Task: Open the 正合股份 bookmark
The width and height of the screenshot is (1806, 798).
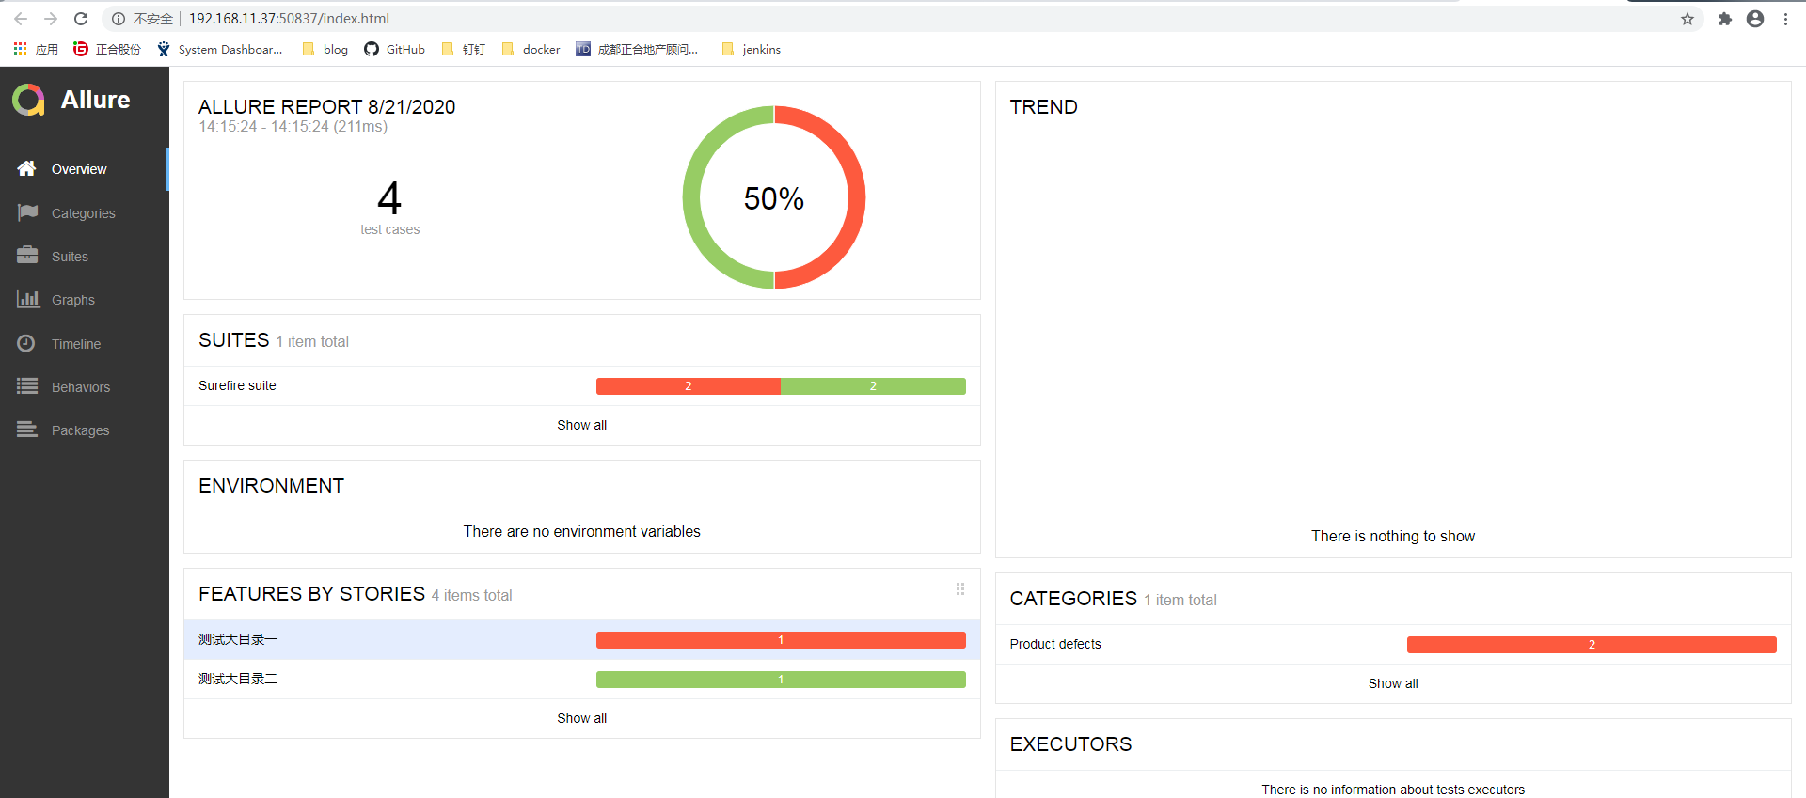Action: point(107,49)
